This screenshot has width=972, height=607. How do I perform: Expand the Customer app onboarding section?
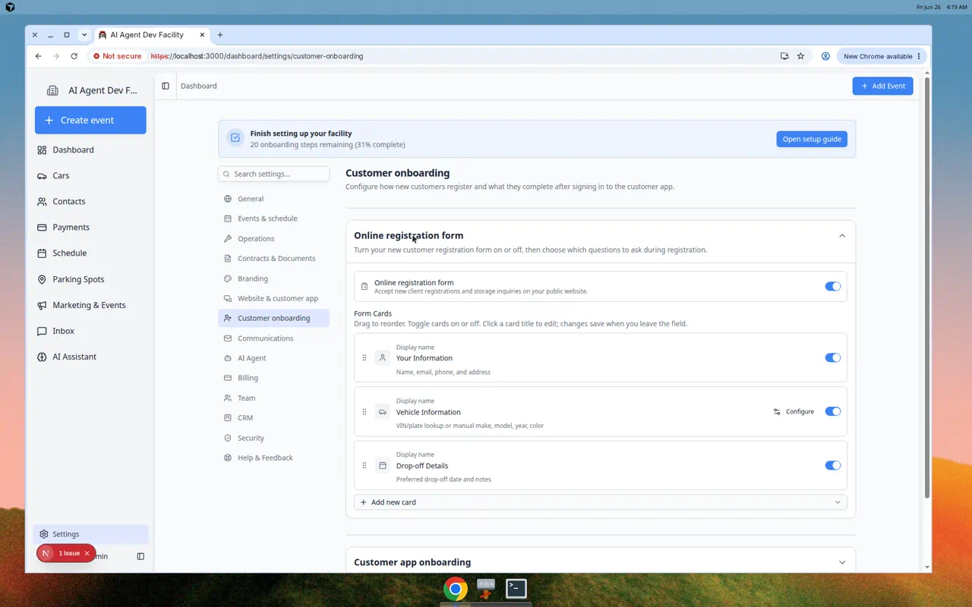pyautogui.click(x=842, y=562)
